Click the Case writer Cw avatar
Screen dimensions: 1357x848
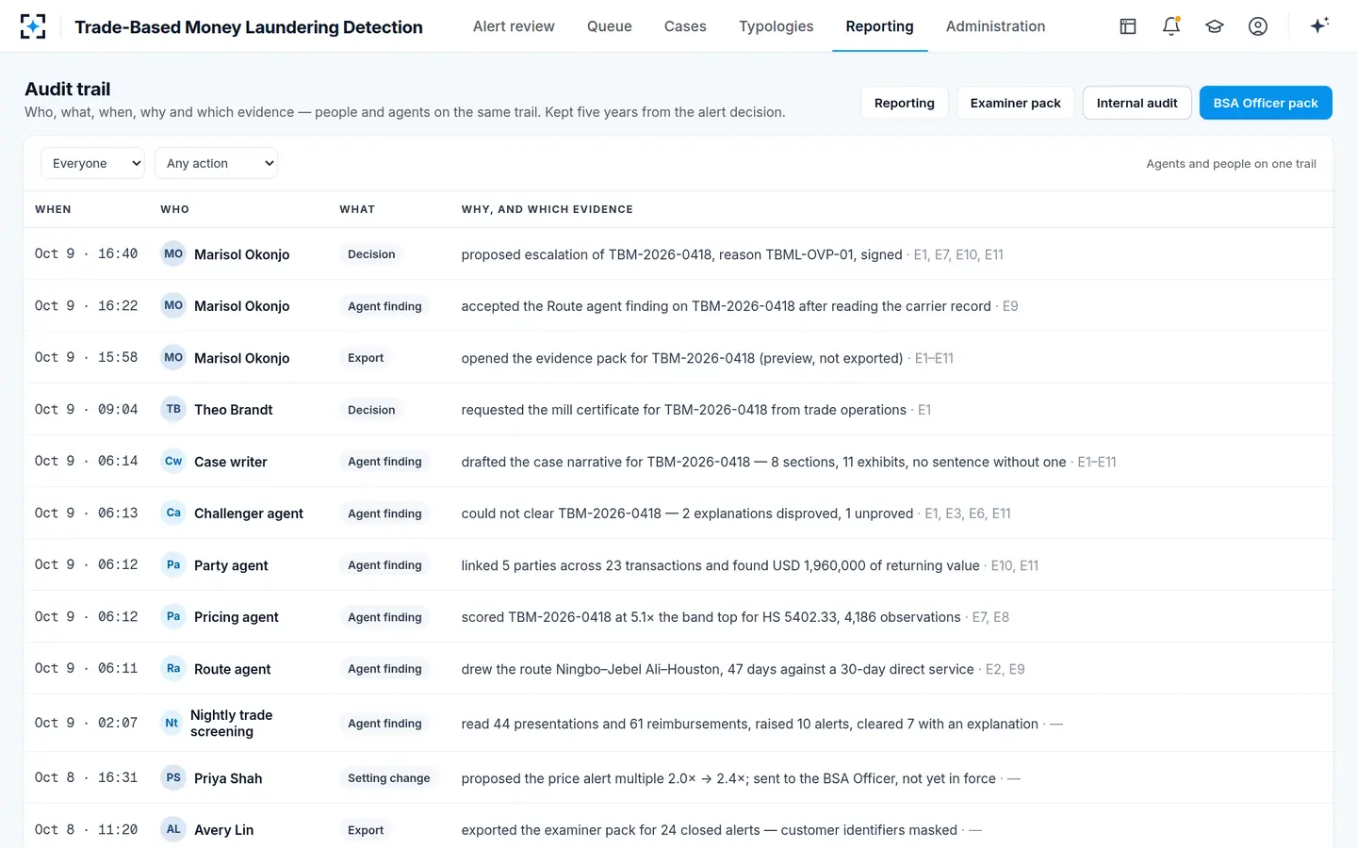(173, 461)
